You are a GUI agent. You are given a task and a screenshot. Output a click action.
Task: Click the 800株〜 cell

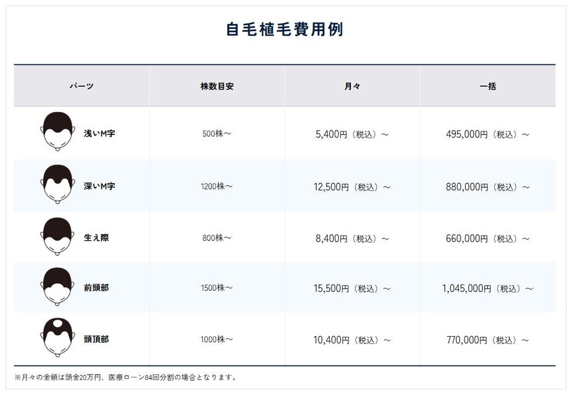(x=217, y=238)
